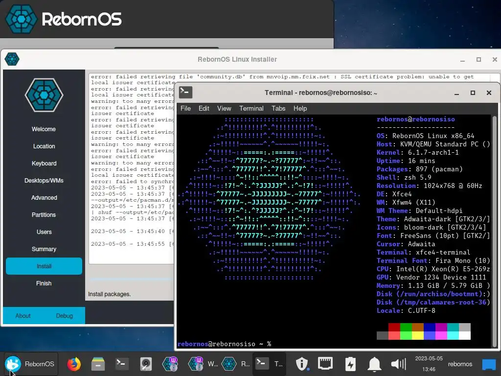The width and height of the screenshot is (501, 376).
Task: Select Location step in installer sidebar
Action: click(x=44, y=146)
